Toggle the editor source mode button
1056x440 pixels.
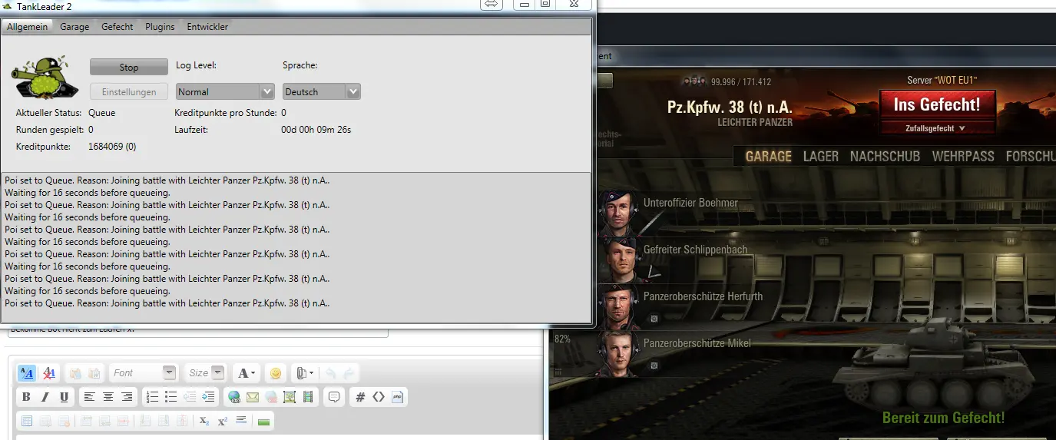[26, 373]
